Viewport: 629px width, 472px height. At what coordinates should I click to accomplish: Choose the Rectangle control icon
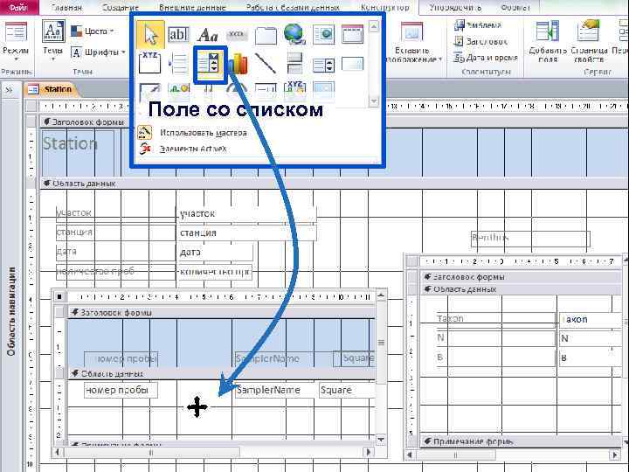(352, 64)
